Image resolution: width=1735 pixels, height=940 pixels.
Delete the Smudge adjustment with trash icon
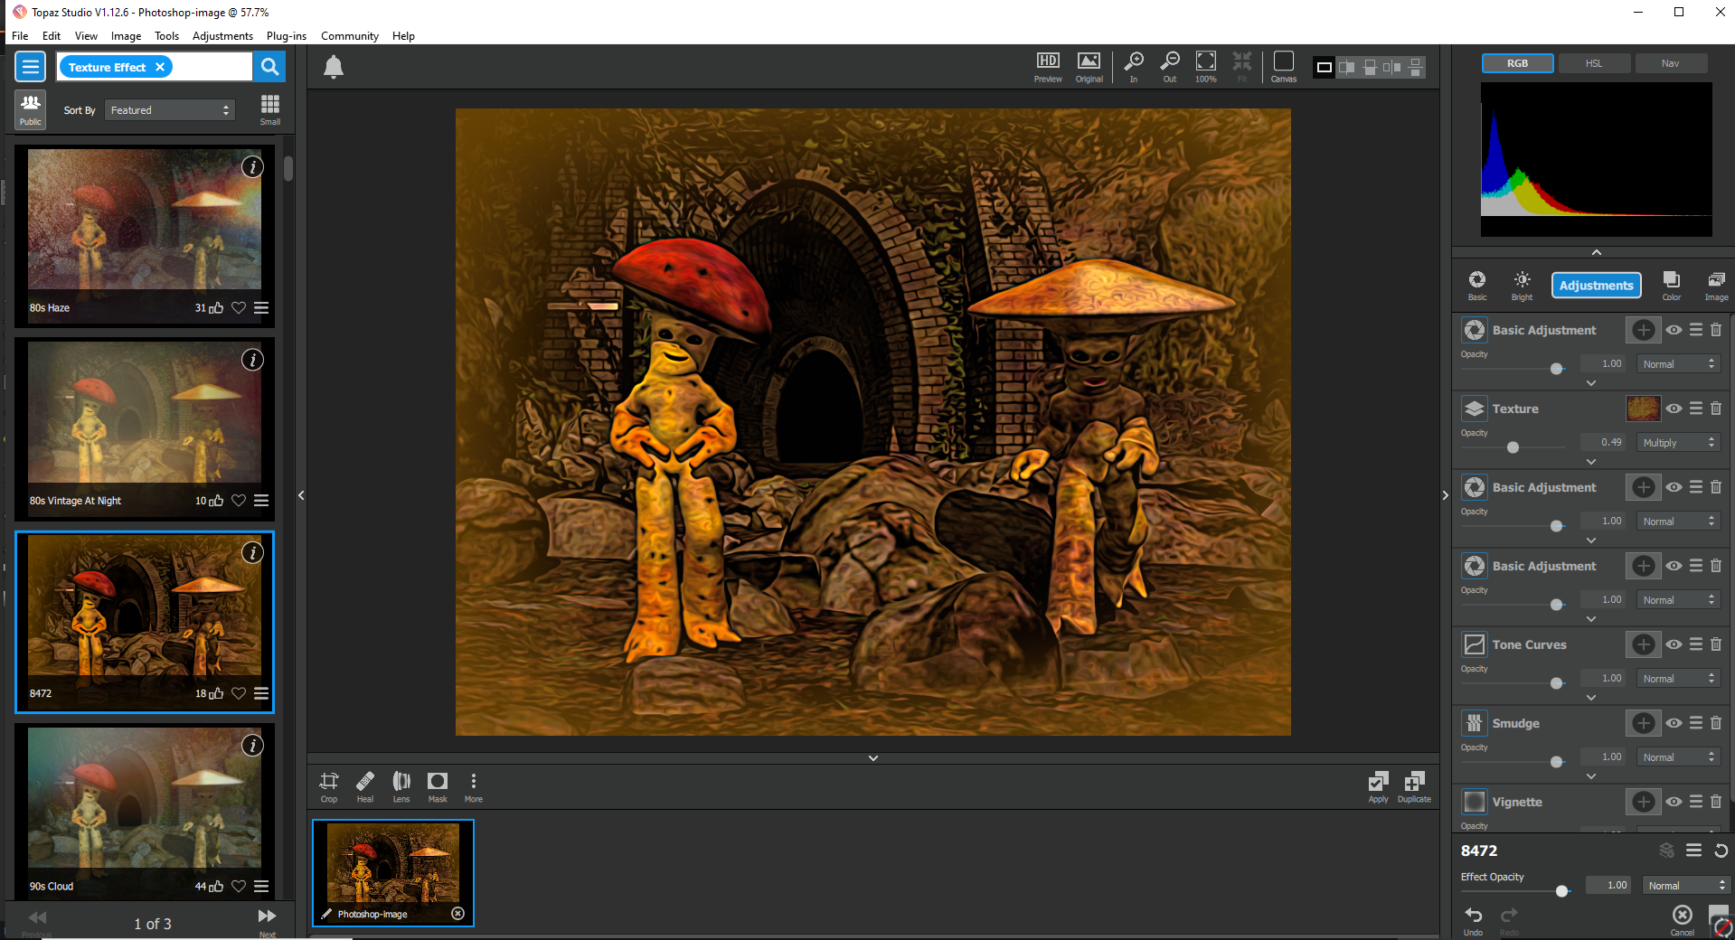1716,722
